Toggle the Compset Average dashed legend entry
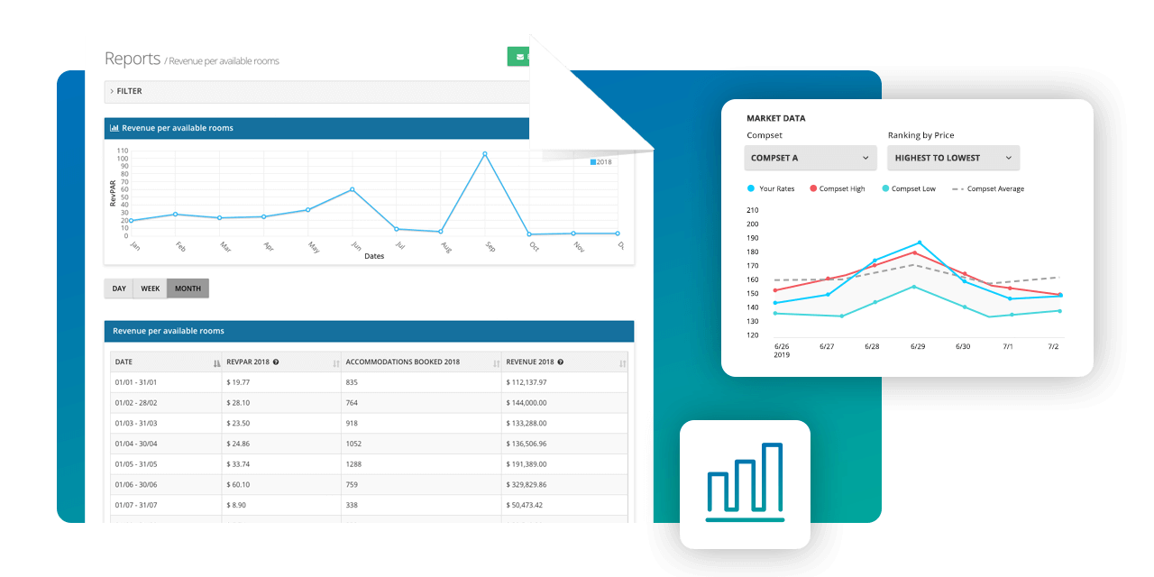Viewport: 1154px width, 577px height. [x=989, y=188]
